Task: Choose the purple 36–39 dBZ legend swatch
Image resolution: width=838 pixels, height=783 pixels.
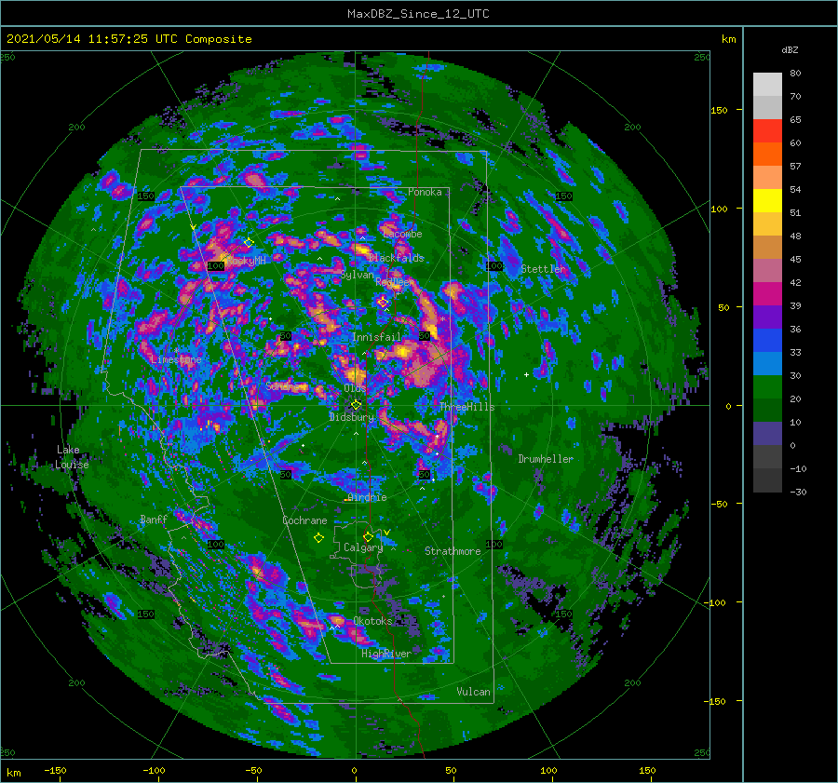Action: pyautogui.click(x=767, y=317)
